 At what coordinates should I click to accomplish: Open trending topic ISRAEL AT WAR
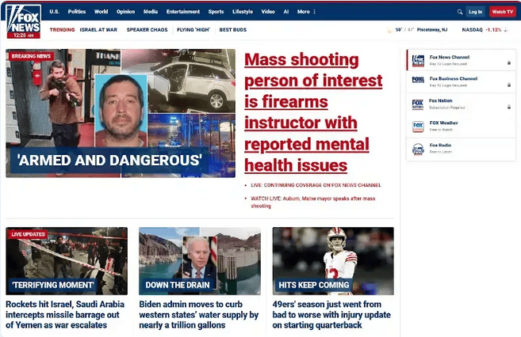click(98, 30)
